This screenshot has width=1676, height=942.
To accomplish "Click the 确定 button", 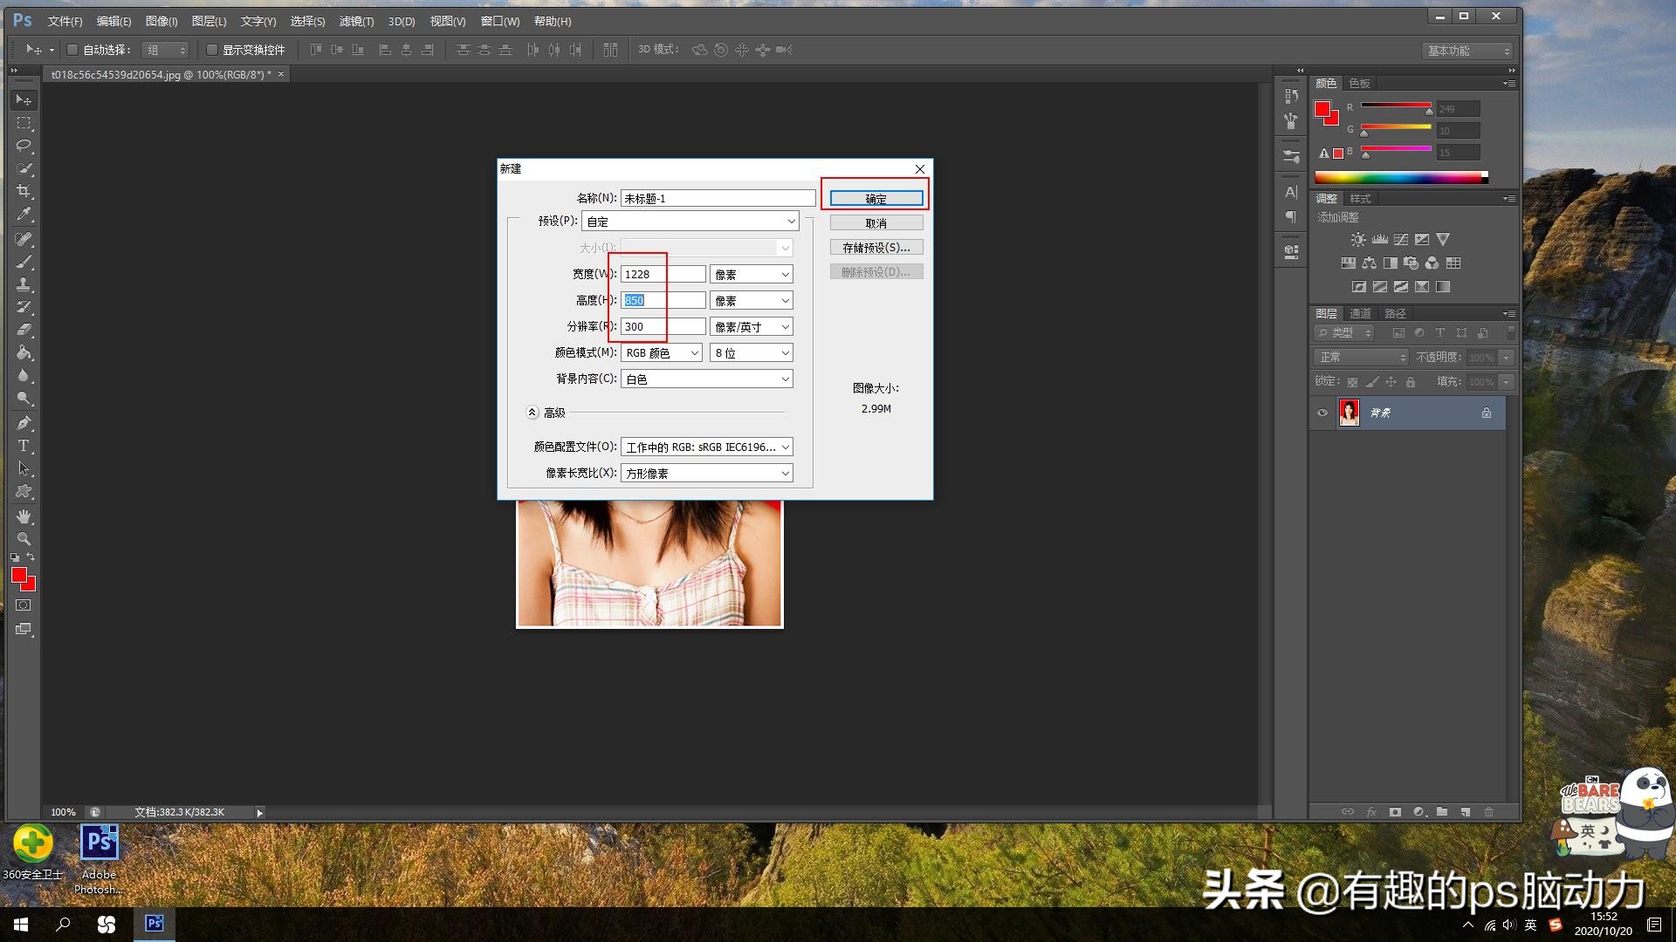I will coord(876,199).
